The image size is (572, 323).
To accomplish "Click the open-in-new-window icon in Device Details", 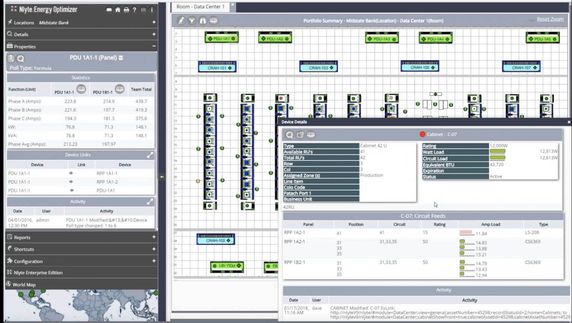I will point(300,135).
